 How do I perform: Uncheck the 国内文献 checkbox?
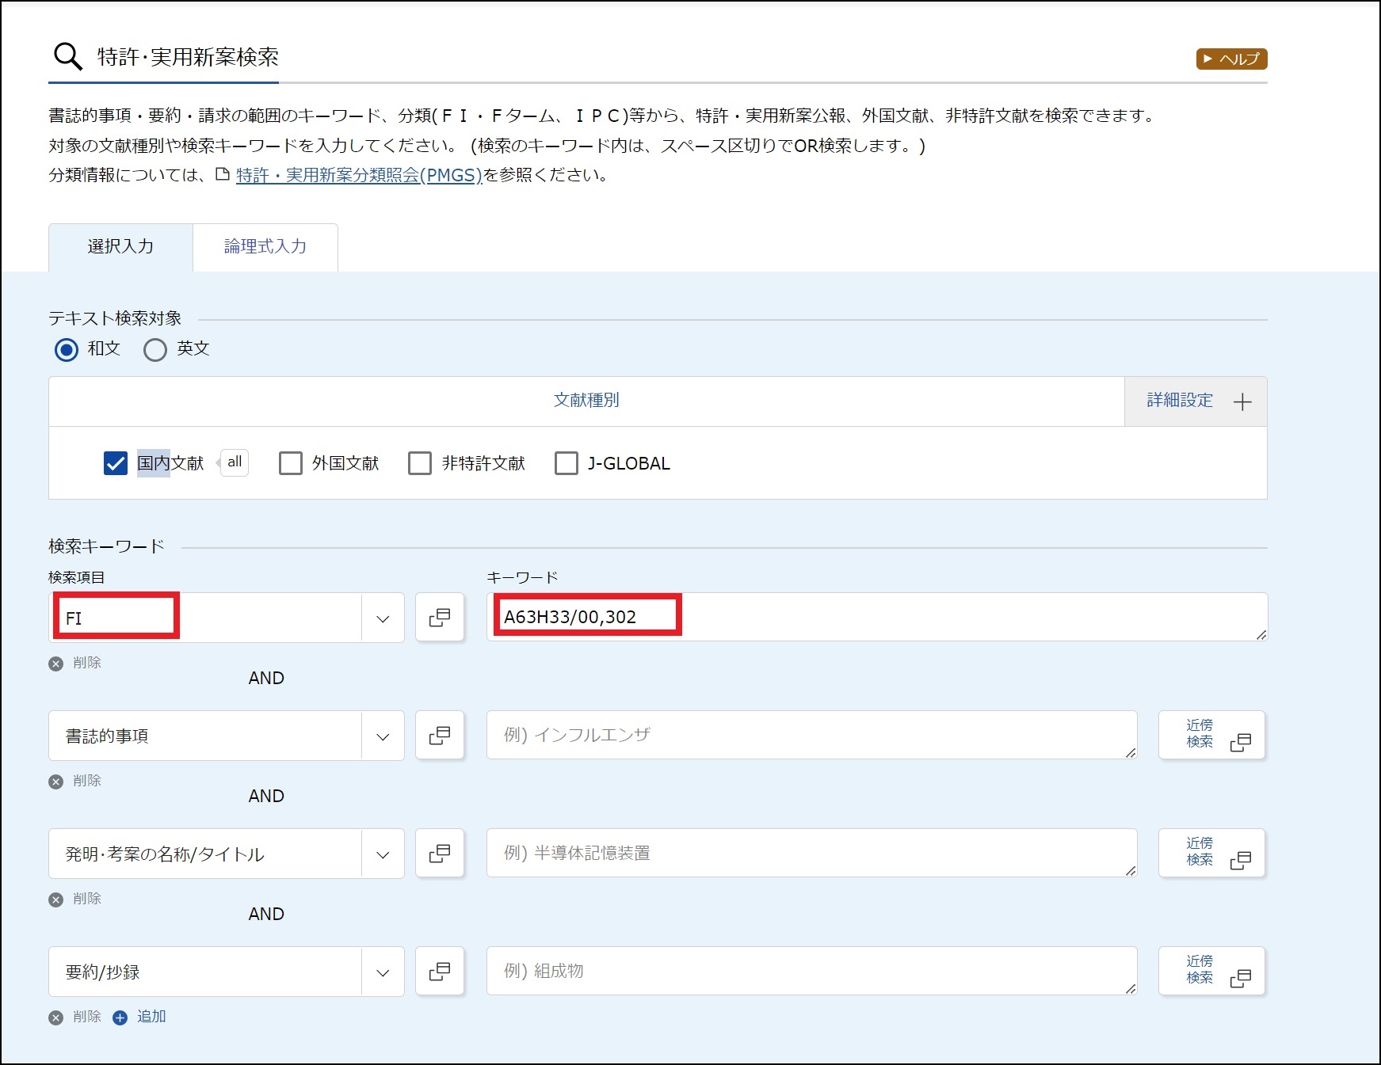[116, 463]
